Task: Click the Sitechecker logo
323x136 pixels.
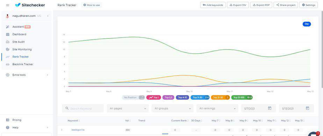Action: click(x=30, y=5)
